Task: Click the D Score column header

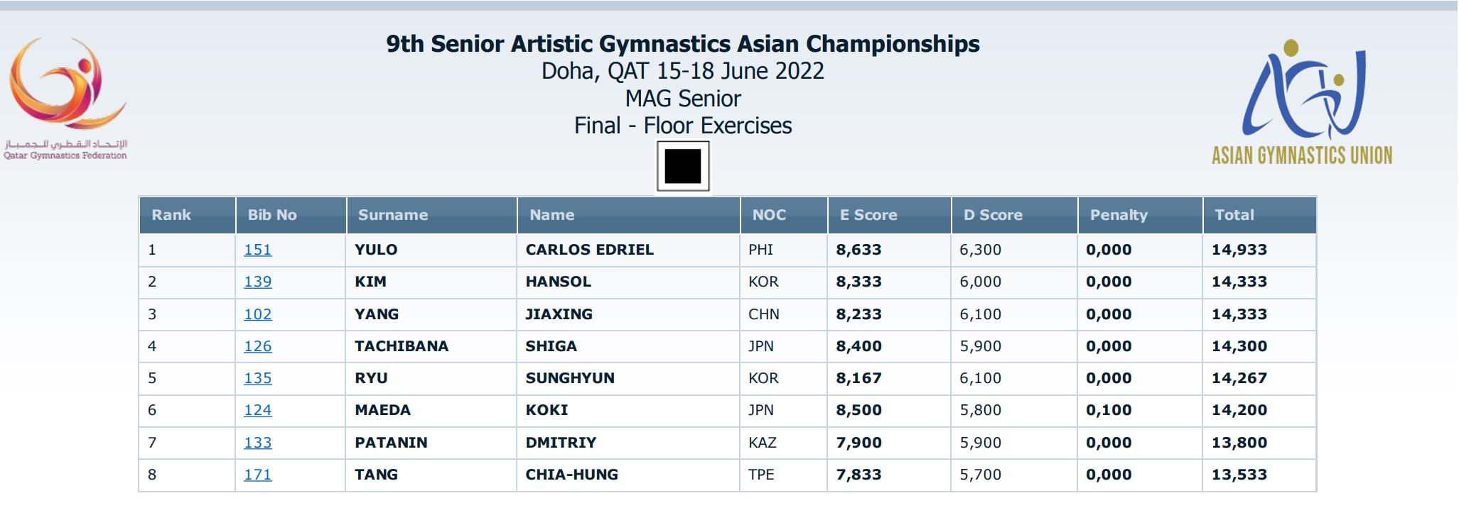Action: (993, 215)
